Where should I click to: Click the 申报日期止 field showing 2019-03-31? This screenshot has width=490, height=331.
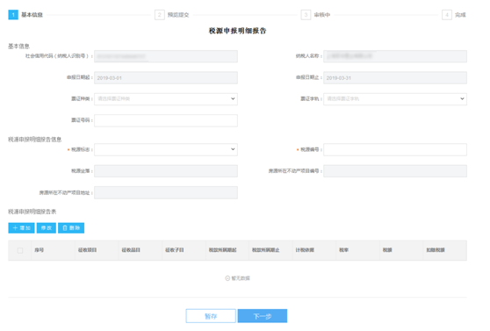395,77
